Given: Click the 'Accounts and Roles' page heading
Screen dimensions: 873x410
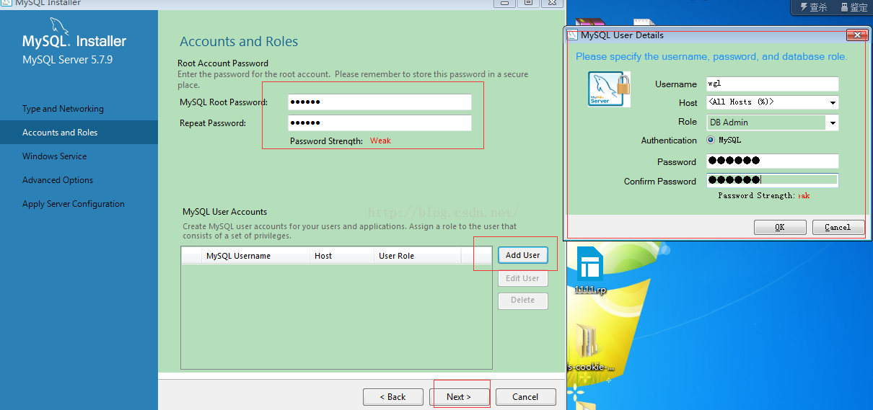Looking at the screenshot, I should [x=239, y=42].
